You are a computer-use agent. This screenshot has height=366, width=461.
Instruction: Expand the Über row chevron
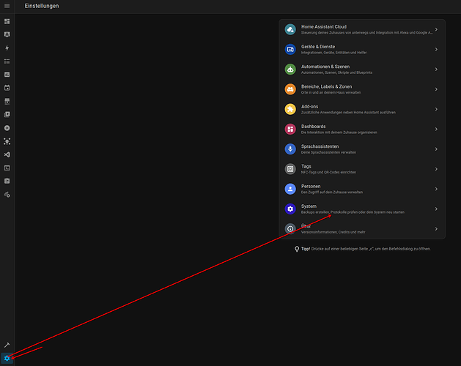(x=436, y=228)
